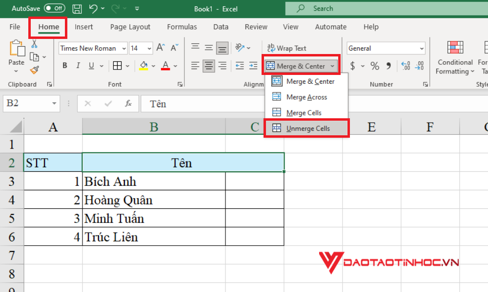This screenshot has width=488, height=292.
Task: Click the Copy icon
Action: click(x=34, y=57)
